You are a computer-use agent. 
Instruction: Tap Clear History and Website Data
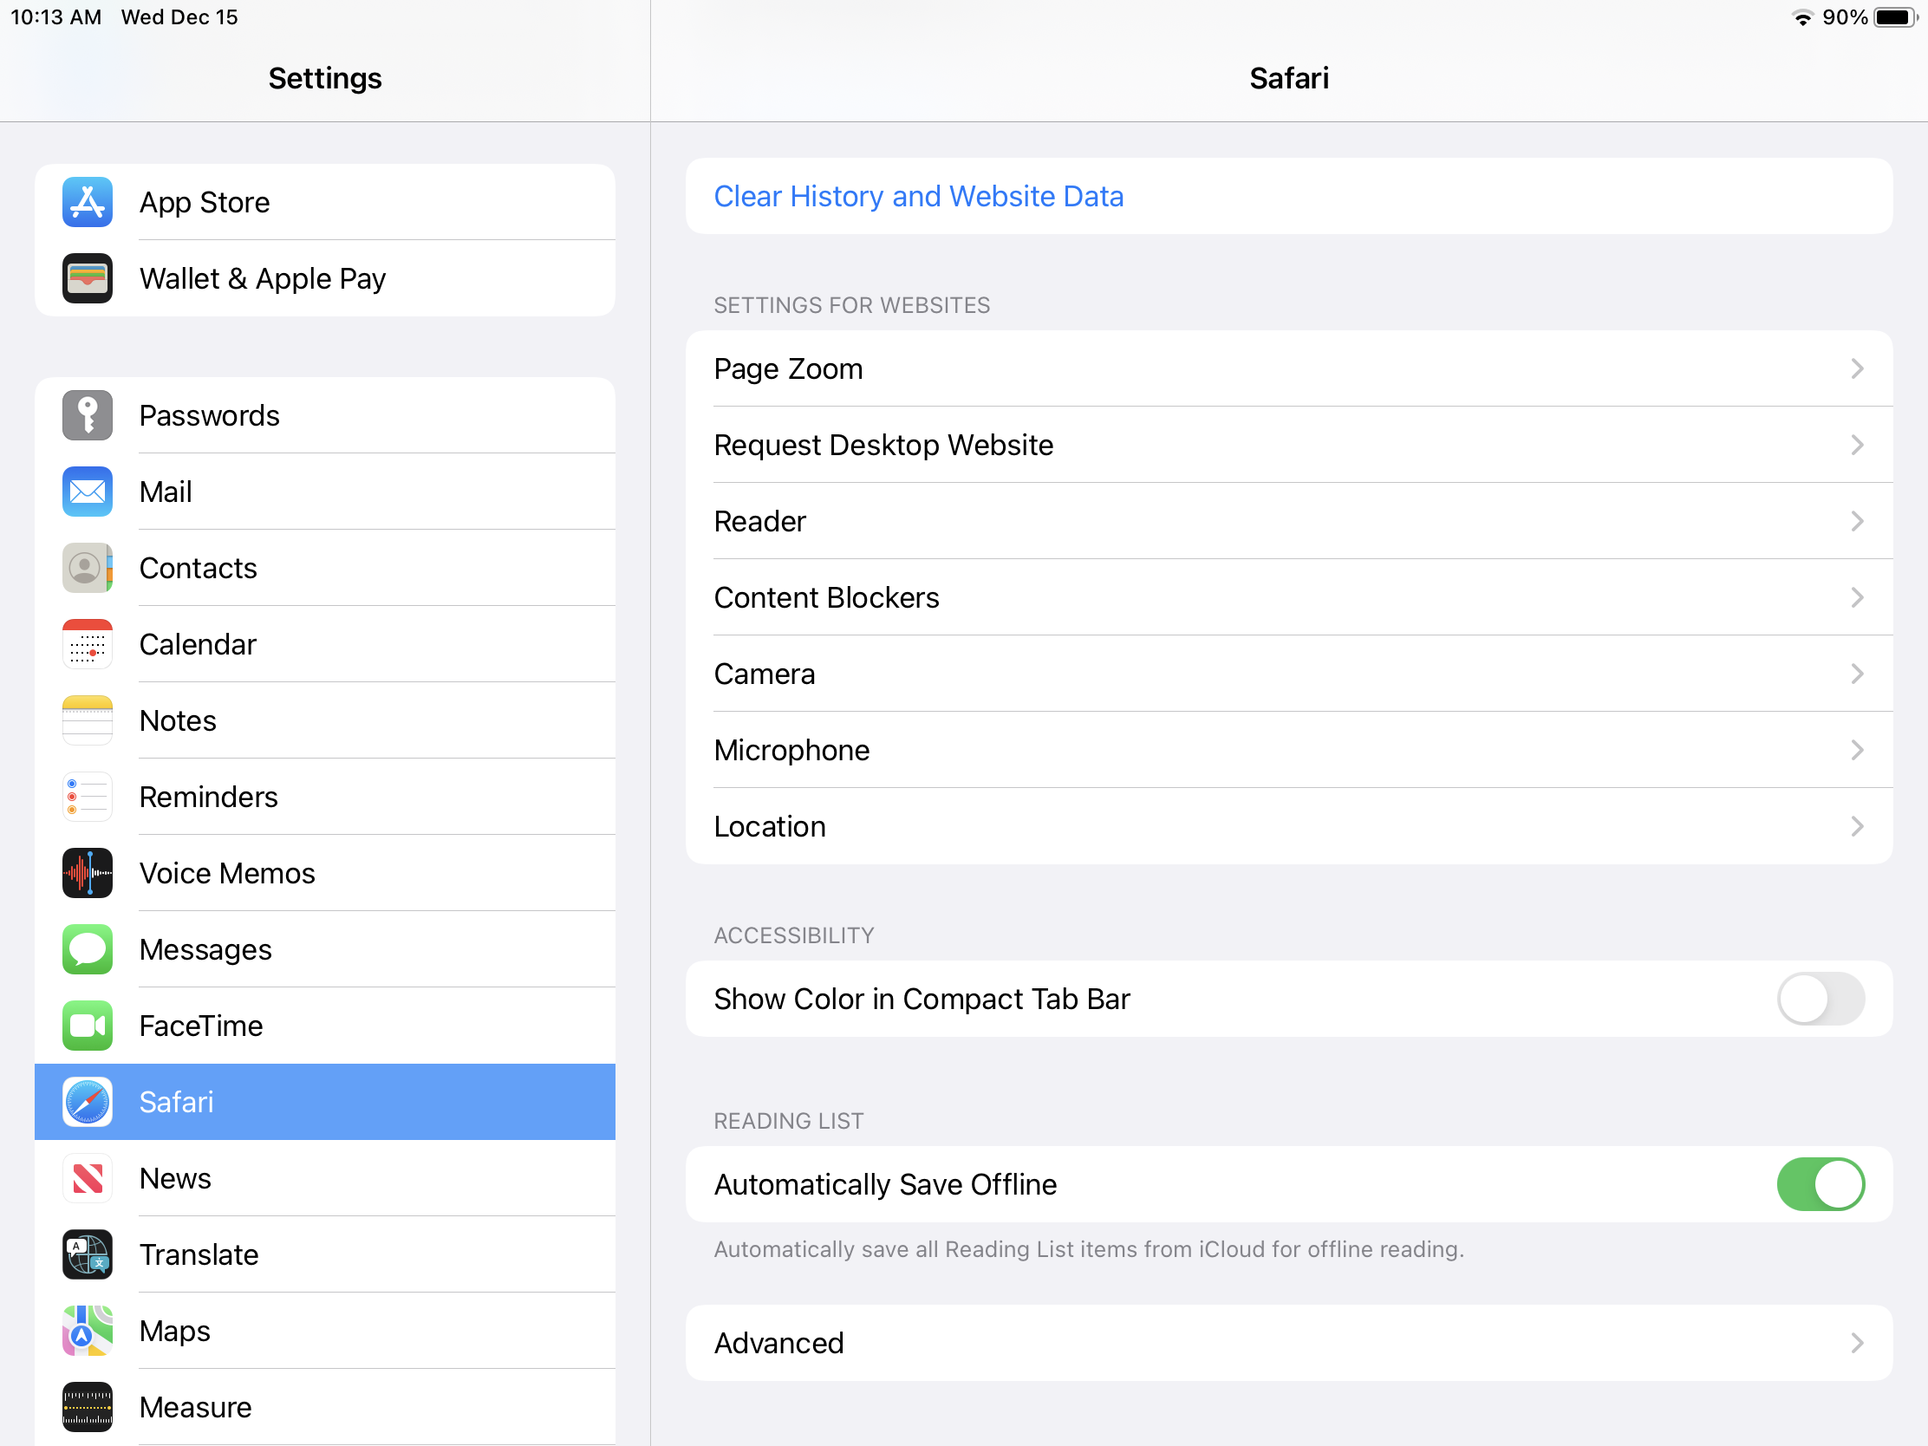coord(919,196)
